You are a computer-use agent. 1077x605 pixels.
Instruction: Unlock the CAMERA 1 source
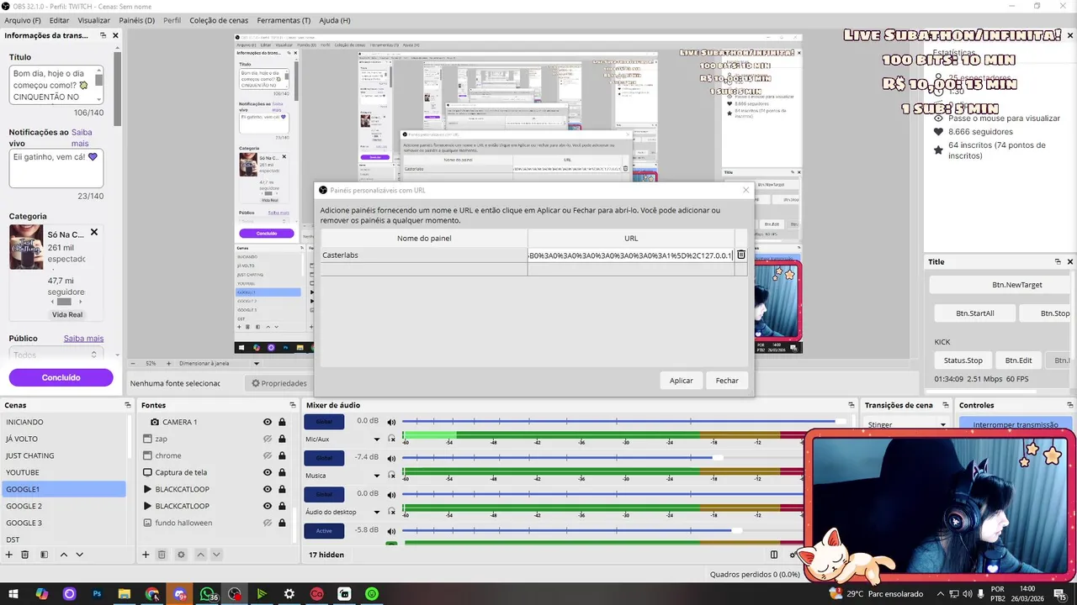click(282, 422)
